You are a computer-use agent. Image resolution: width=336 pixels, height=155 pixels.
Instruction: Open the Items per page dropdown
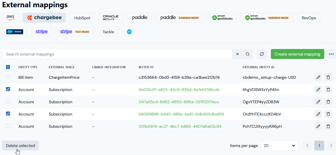tap(280, 145)
